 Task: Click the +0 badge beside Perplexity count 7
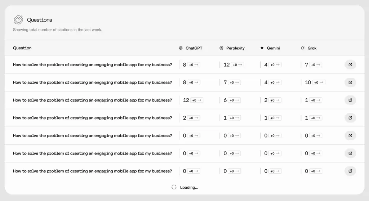click(235, 82)
